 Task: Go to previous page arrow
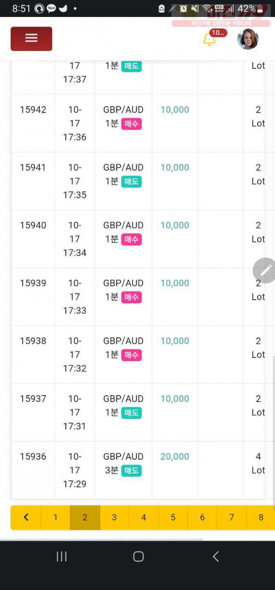[26, 518]
